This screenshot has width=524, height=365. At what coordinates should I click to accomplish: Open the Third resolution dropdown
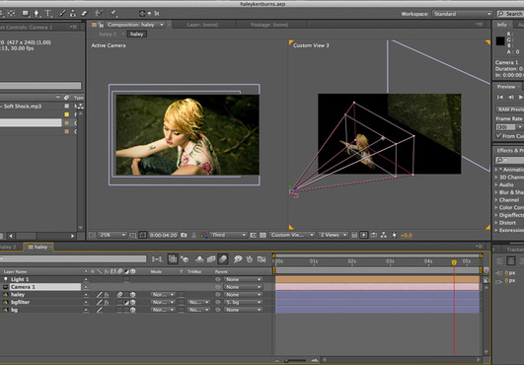coord(228,235)
